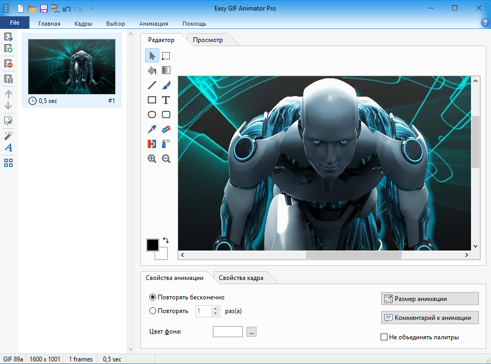Zoom in with the magnifier plus tool
491x364 pixels.
click(x=152, y=159)
